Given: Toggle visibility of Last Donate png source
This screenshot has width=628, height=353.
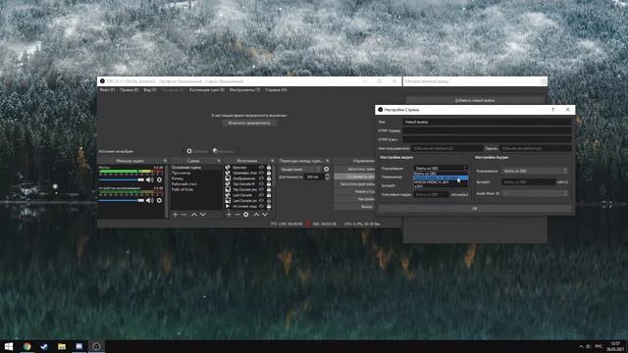Looking at the screenshot, I should coord(261,200).
